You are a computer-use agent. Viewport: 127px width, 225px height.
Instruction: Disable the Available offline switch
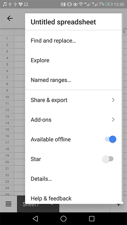pyautogui.click(x=111, y=139)
